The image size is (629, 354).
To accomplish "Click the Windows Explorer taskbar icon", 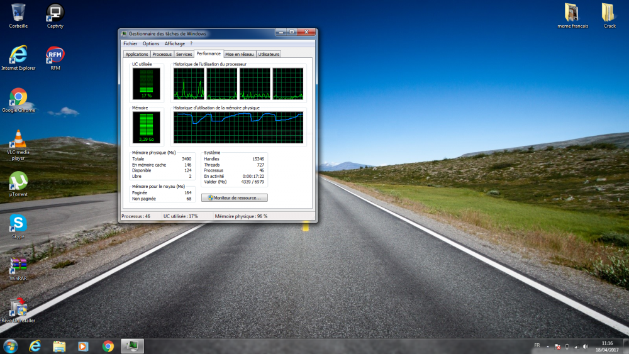I will coord(59,346).
